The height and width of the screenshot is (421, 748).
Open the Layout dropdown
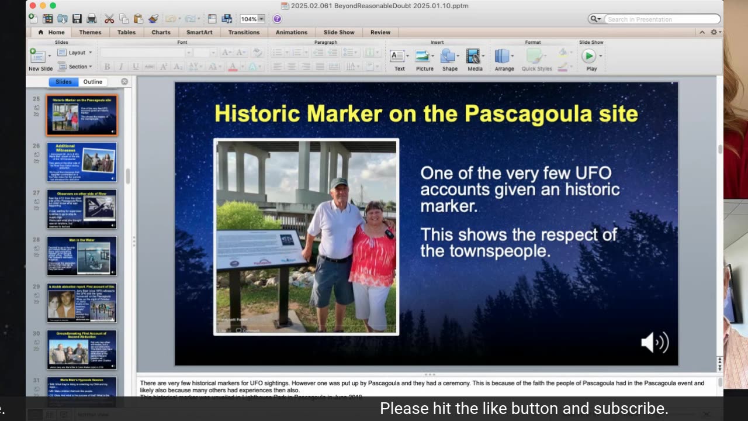75,53
